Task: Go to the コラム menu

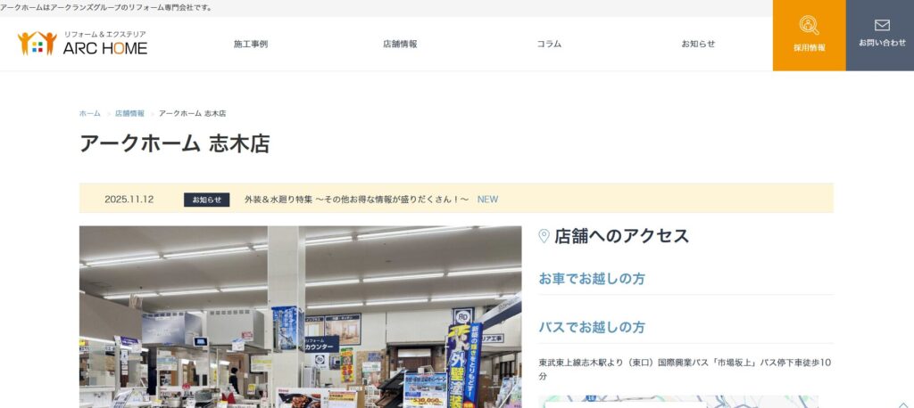Action: 549,45
